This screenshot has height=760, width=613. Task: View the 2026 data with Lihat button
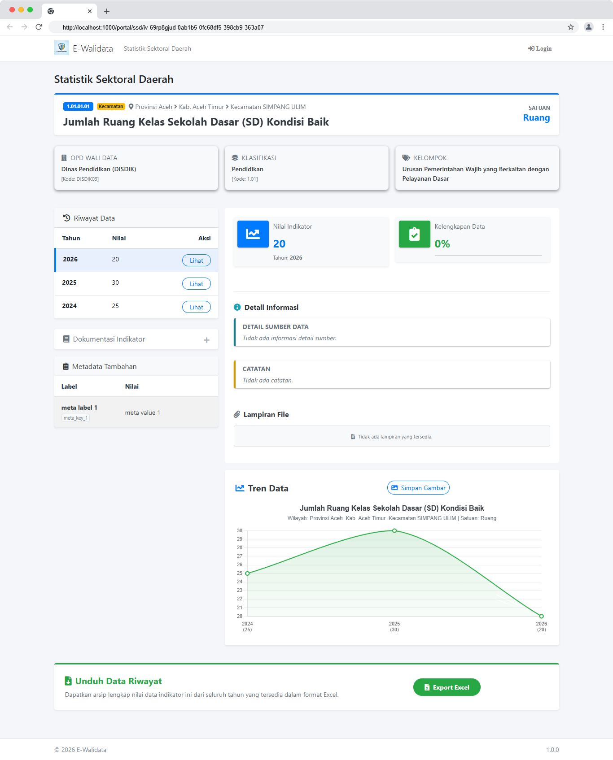[196, 261]
